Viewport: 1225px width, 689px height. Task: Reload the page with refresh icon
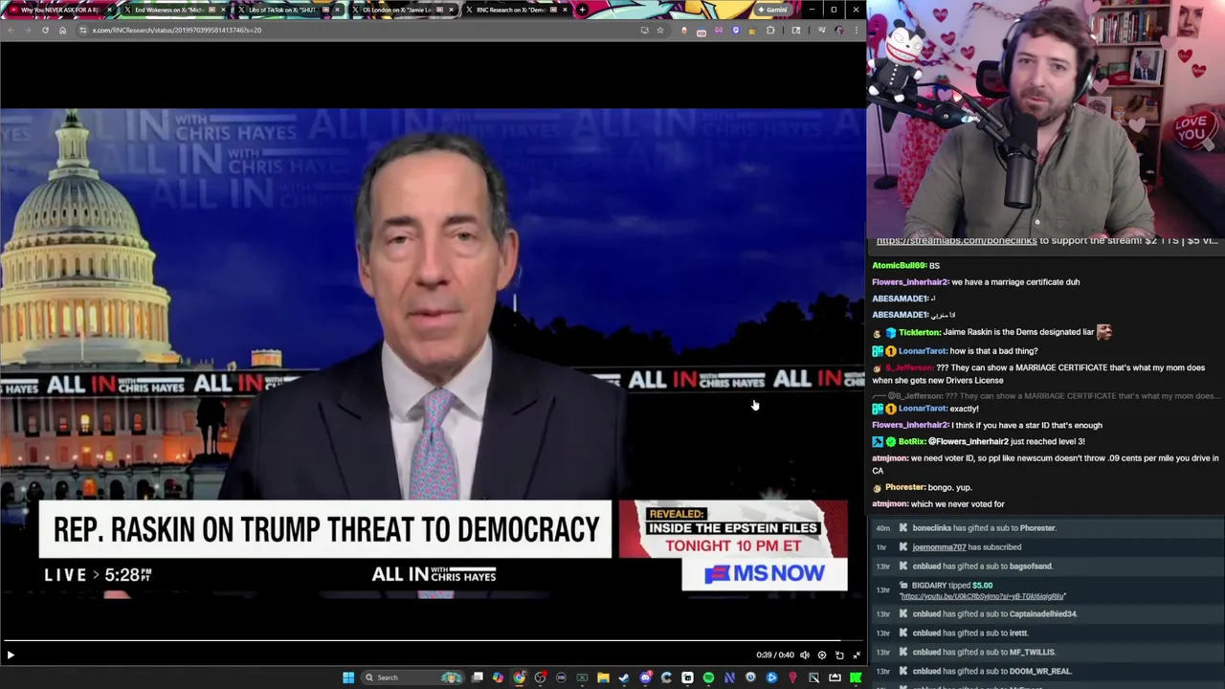click(x=45, y=30)
